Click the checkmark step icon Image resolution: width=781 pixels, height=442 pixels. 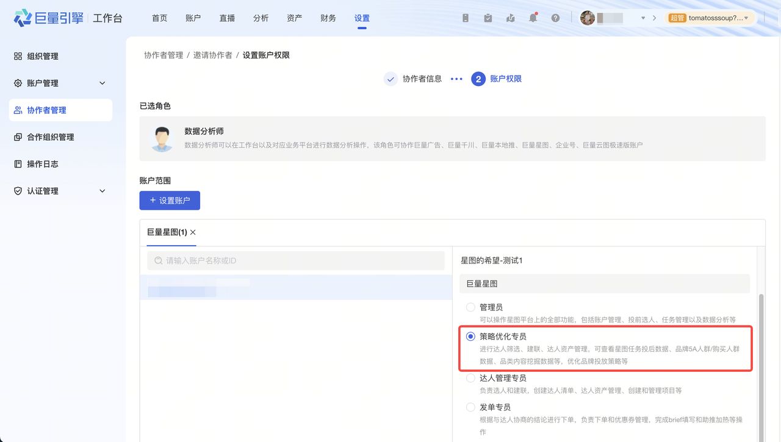390,79
